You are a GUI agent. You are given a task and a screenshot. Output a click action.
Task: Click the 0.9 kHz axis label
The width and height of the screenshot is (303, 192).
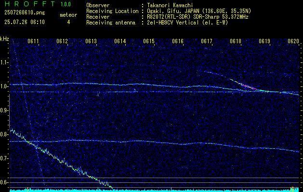click(x=3, y=110)
